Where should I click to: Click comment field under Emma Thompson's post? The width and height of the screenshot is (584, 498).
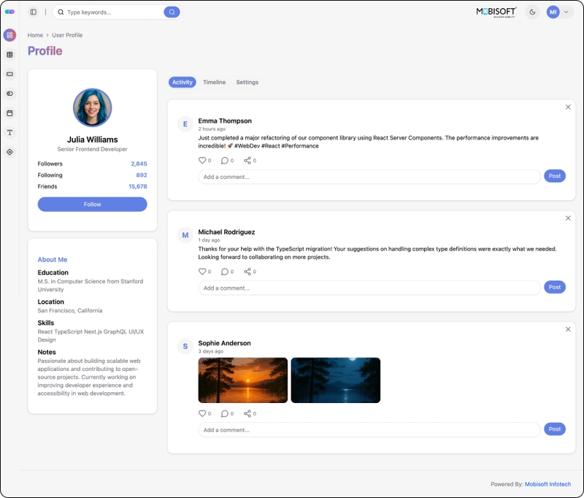(369, 177)
